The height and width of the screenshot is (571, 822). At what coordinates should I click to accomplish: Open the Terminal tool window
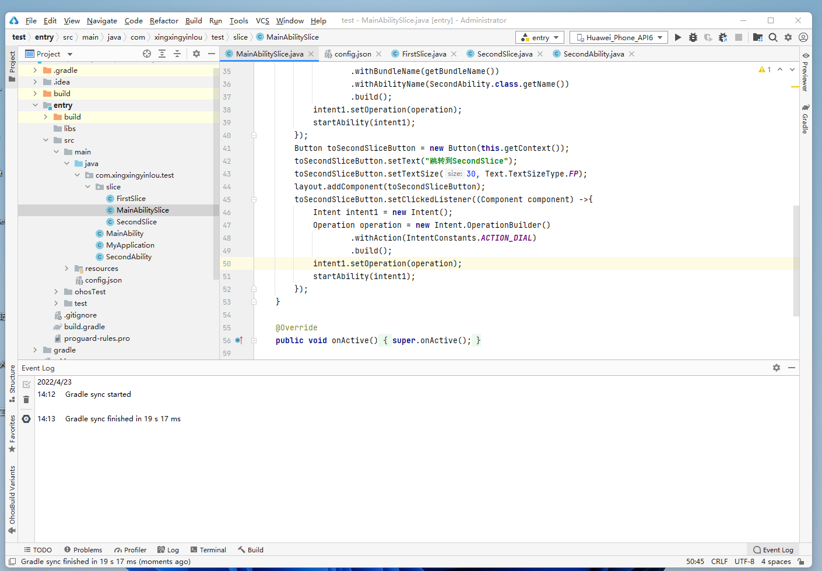click(x=208, y=550)
